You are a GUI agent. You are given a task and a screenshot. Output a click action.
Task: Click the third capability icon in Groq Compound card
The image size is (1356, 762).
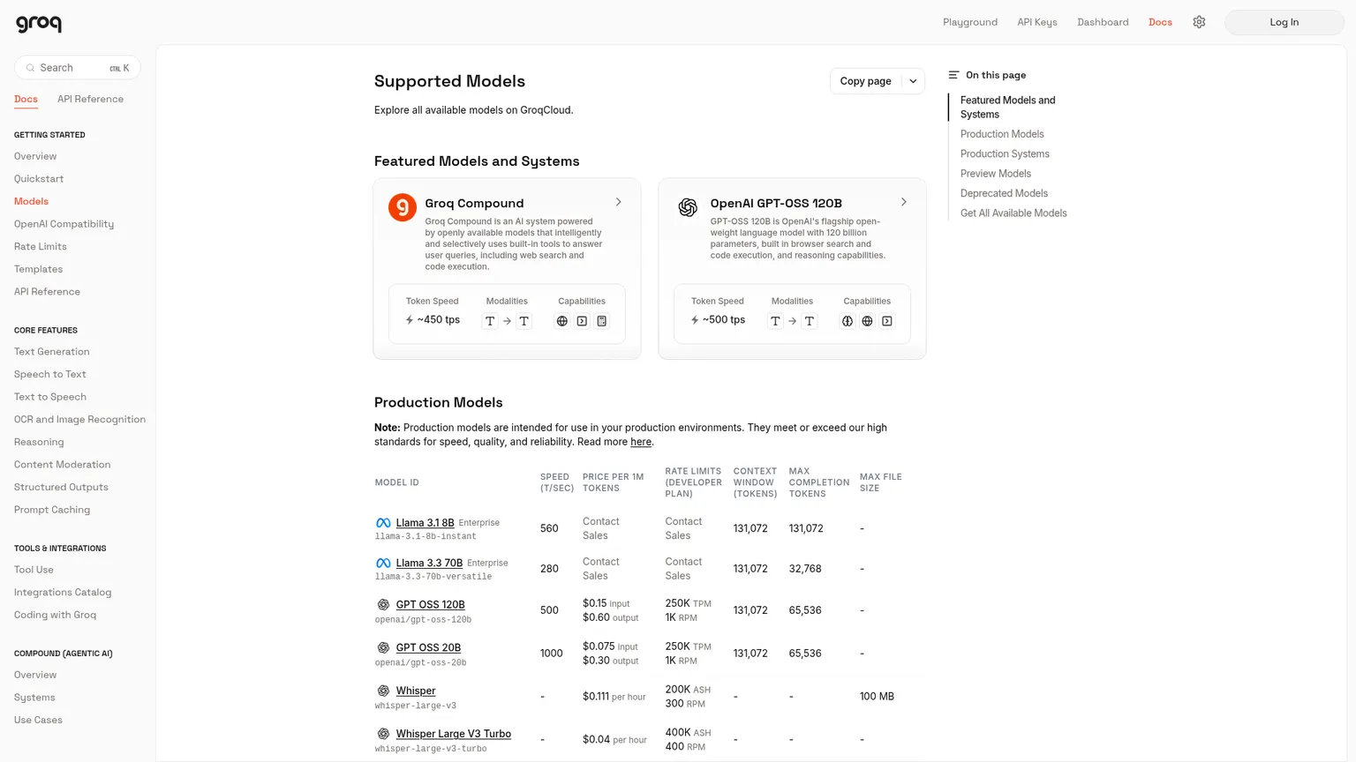coord(602,321)
